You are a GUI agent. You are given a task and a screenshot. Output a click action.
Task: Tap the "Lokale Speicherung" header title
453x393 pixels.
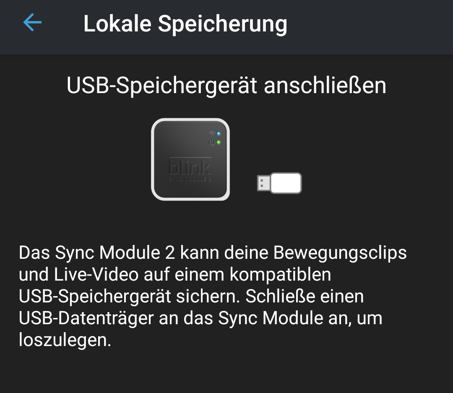[185, 24]
